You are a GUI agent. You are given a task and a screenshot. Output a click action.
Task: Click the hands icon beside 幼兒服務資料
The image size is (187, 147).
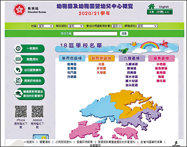point(18,69)
